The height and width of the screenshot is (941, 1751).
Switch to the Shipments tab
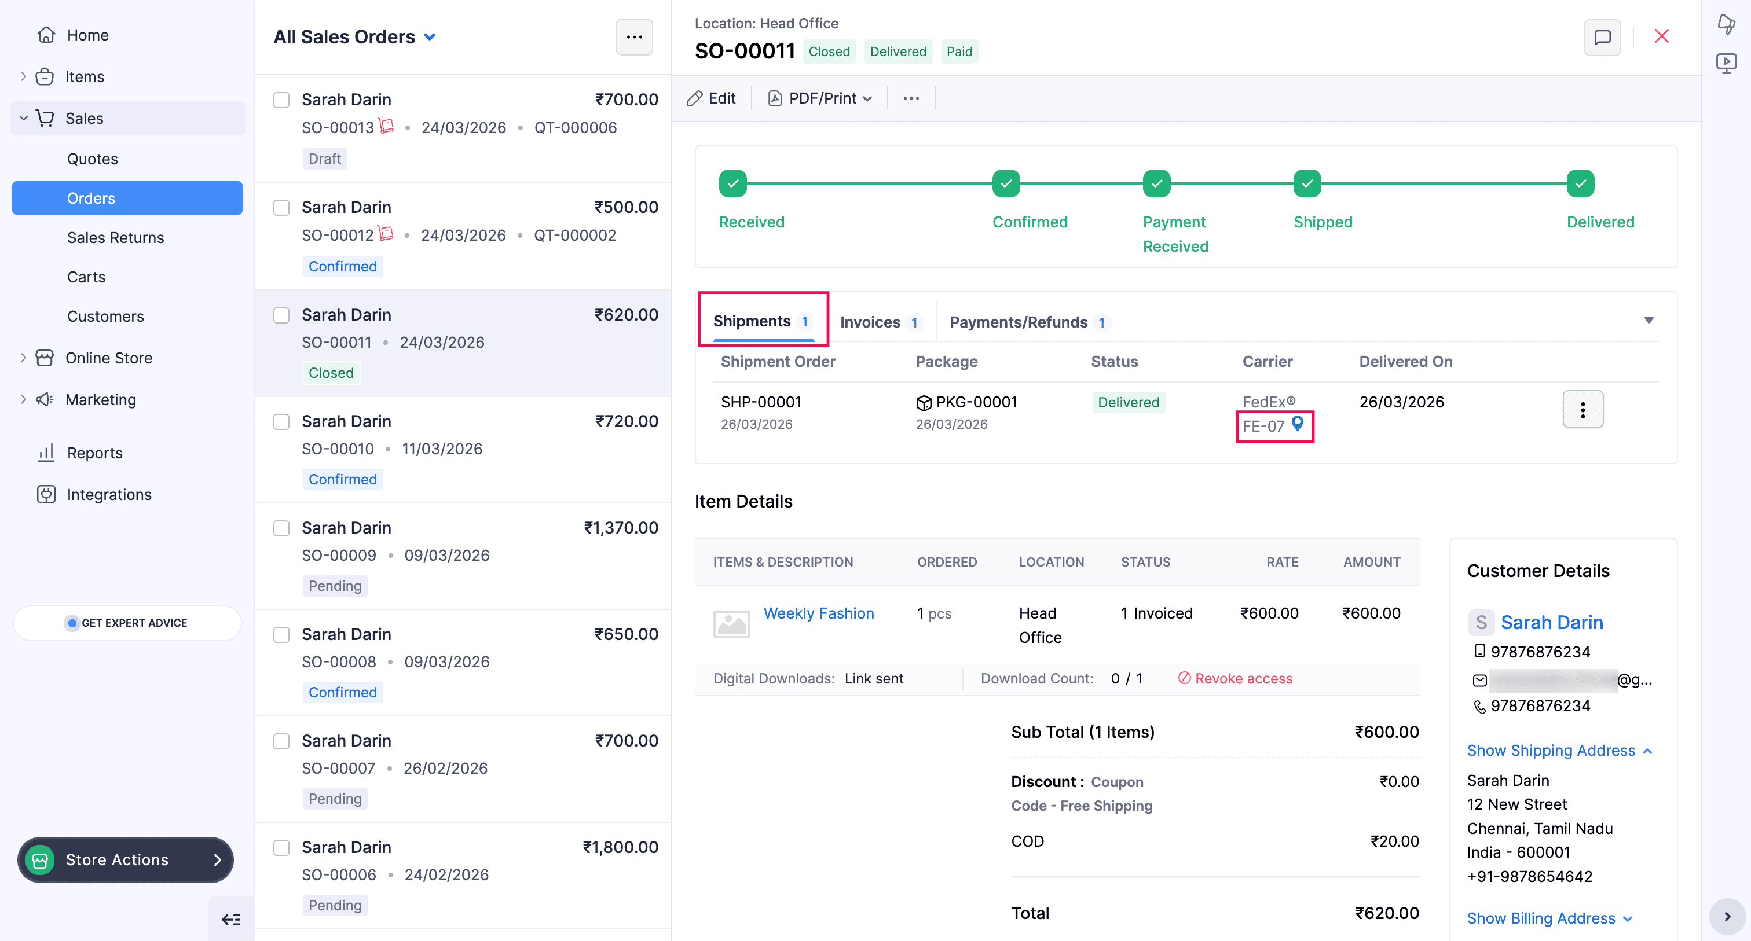point(763,321)
